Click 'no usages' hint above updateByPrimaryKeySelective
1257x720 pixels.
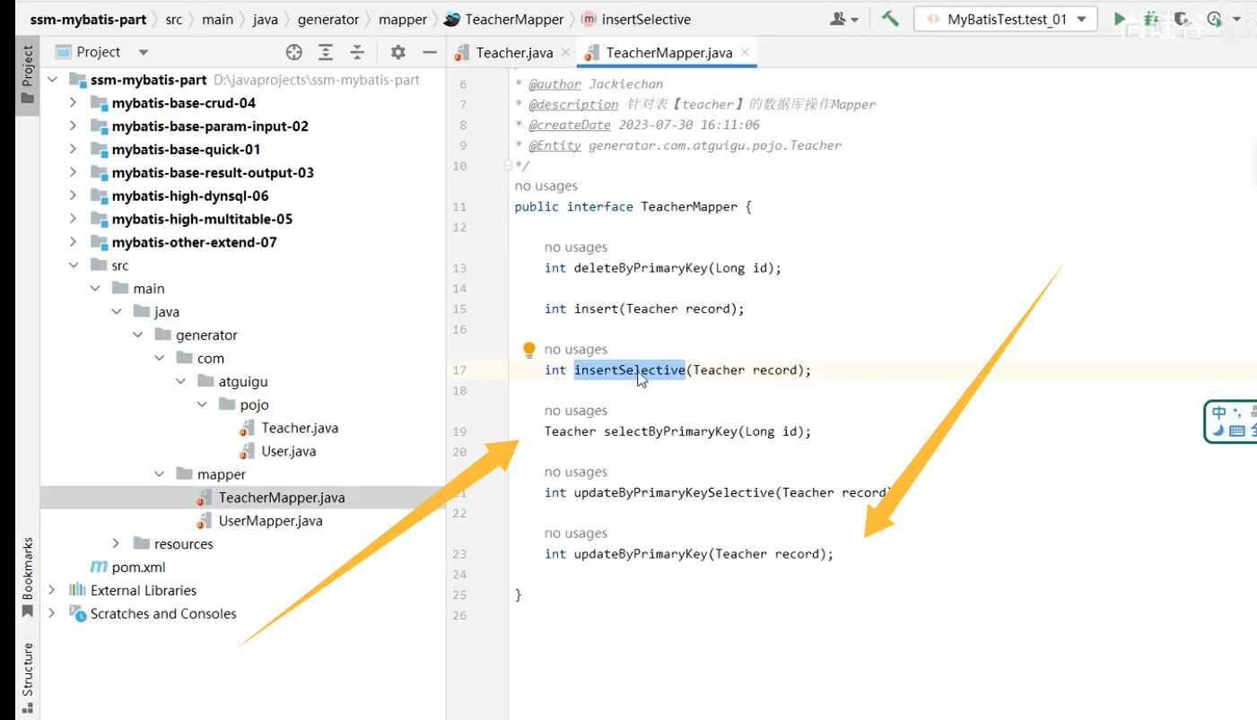575,473
